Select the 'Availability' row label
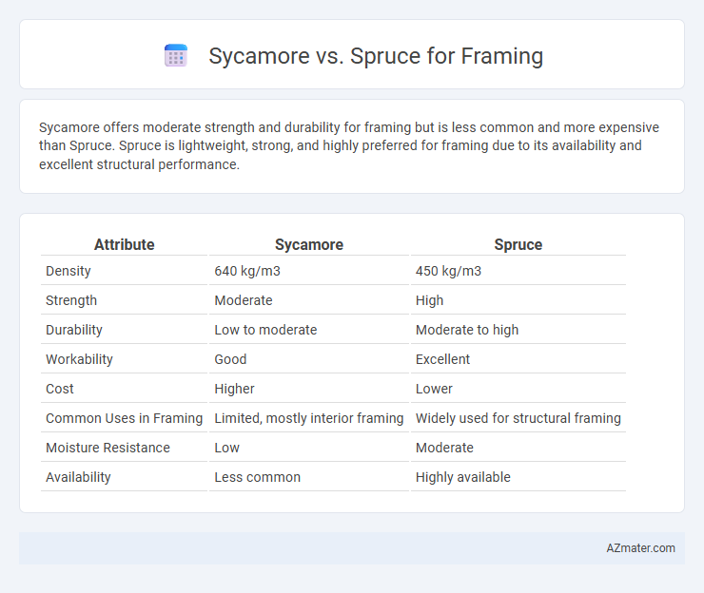The width and height of the screenshot is (704, 593). click(x=78, y=477)
